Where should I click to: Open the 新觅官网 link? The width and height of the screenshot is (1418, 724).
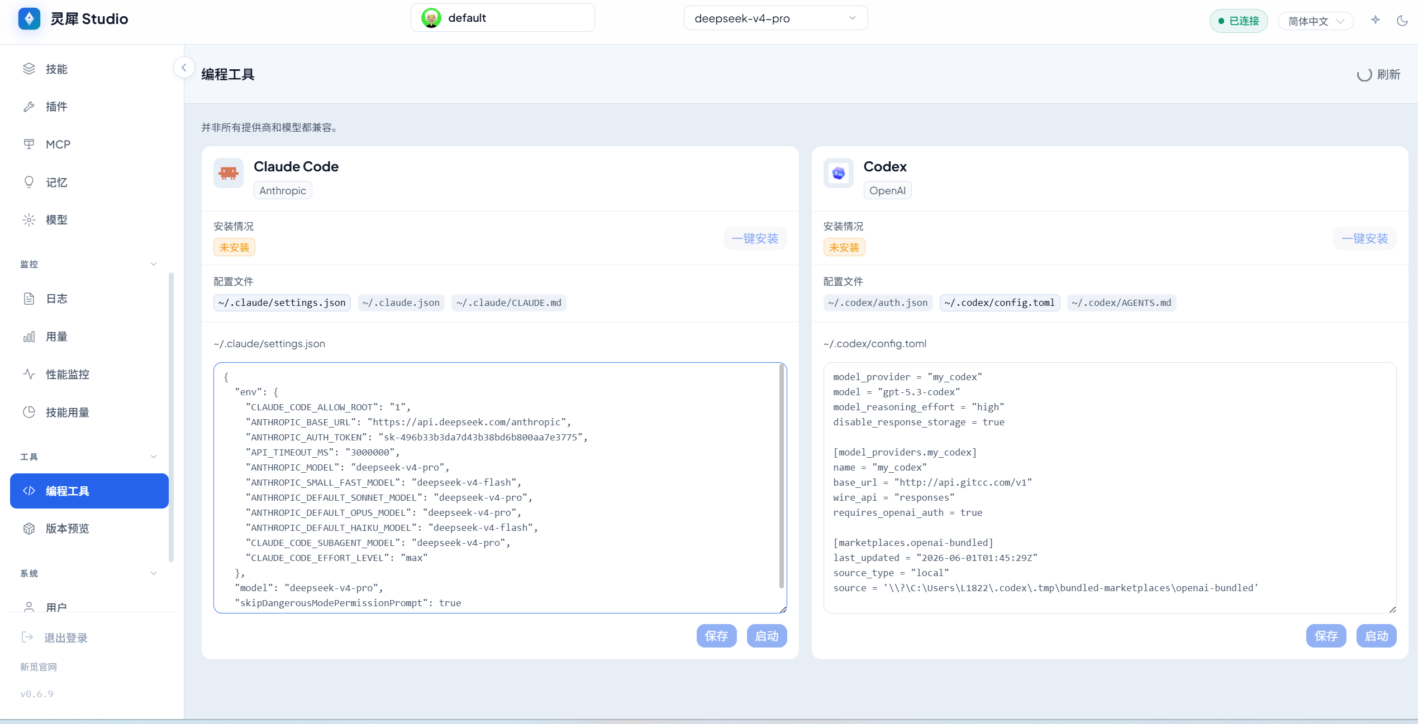[39, 667]
